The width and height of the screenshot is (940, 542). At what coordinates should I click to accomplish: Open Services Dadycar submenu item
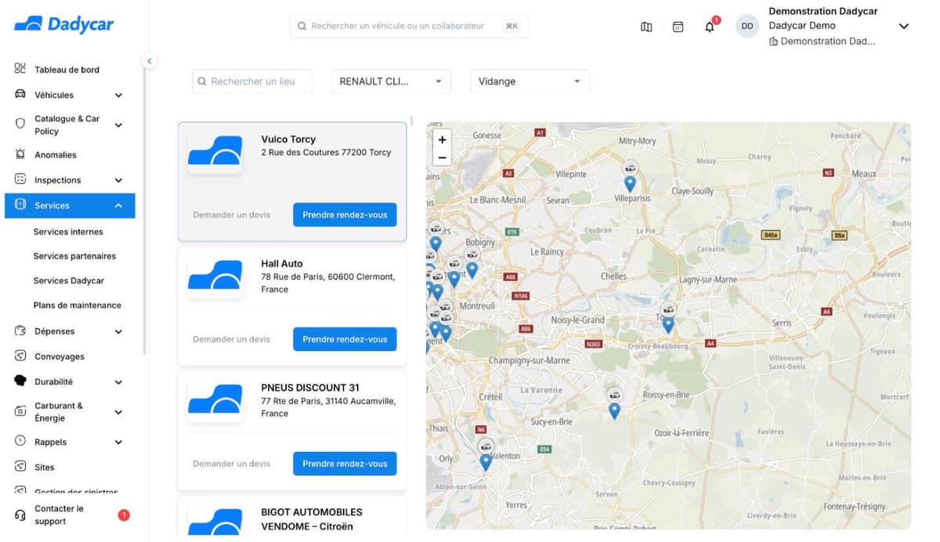click(69, 280)
